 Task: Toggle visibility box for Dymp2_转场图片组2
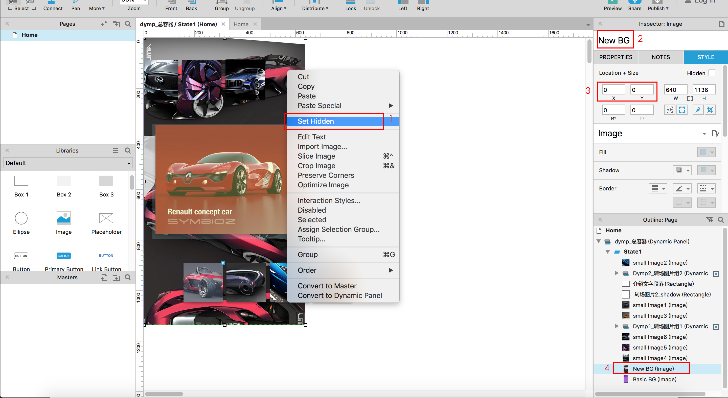[716, 274]
